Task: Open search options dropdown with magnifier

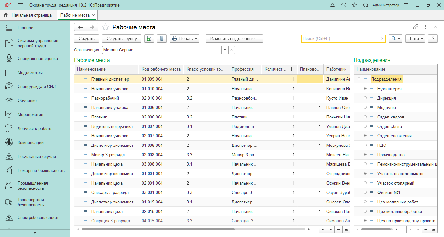Action: [396, 38]
